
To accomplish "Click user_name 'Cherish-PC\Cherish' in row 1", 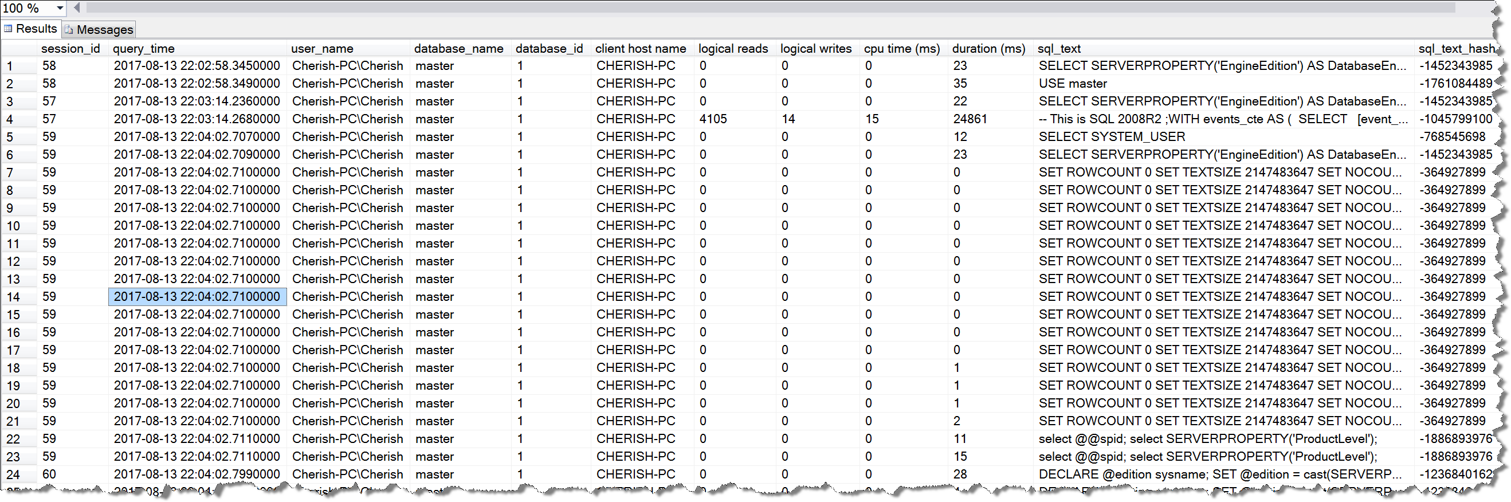I will [348, 66].
